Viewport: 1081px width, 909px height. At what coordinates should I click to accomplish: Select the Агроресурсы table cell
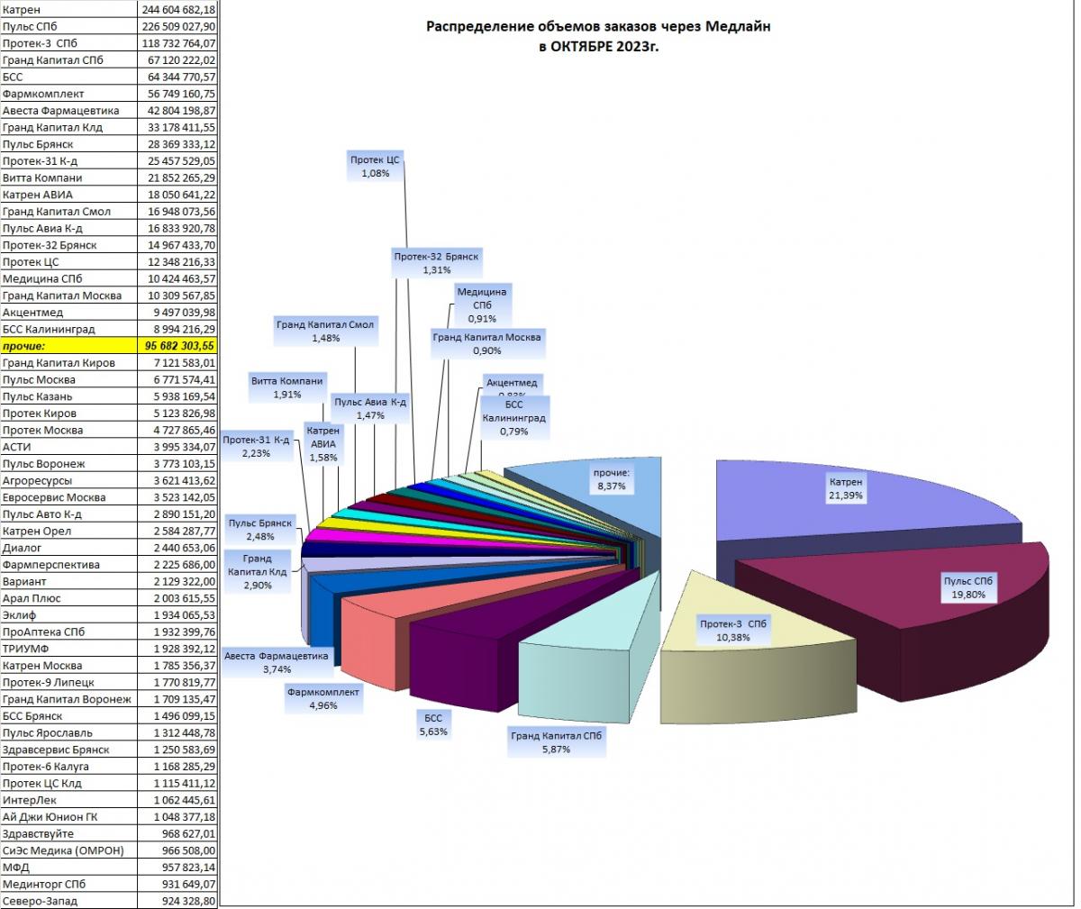[69, 480]
